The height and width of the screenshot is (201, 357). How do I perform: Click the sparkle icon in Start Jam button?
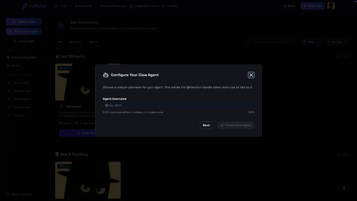[305, 6]
